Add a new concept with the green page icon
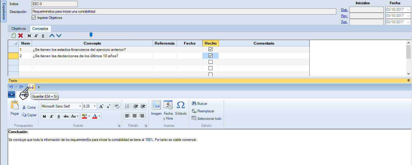412x165 pixels. 14,36
